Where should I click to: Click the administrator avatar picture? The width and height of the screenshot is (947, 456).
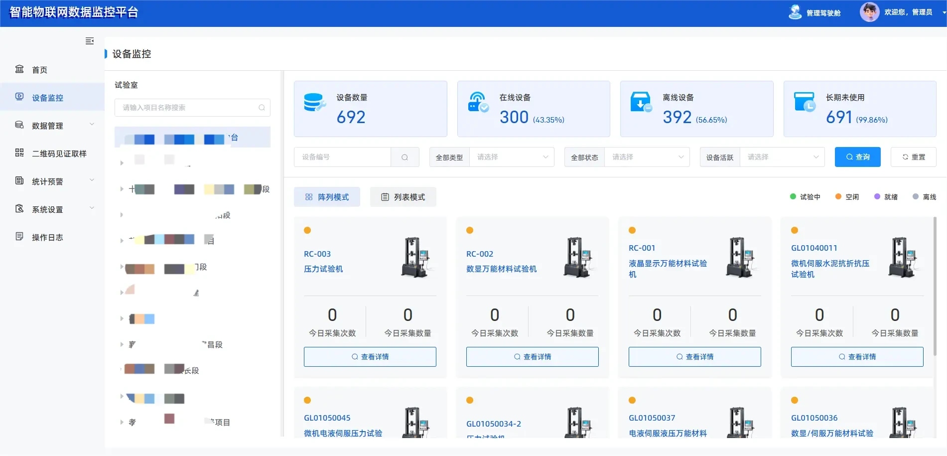tap(869, 12)
